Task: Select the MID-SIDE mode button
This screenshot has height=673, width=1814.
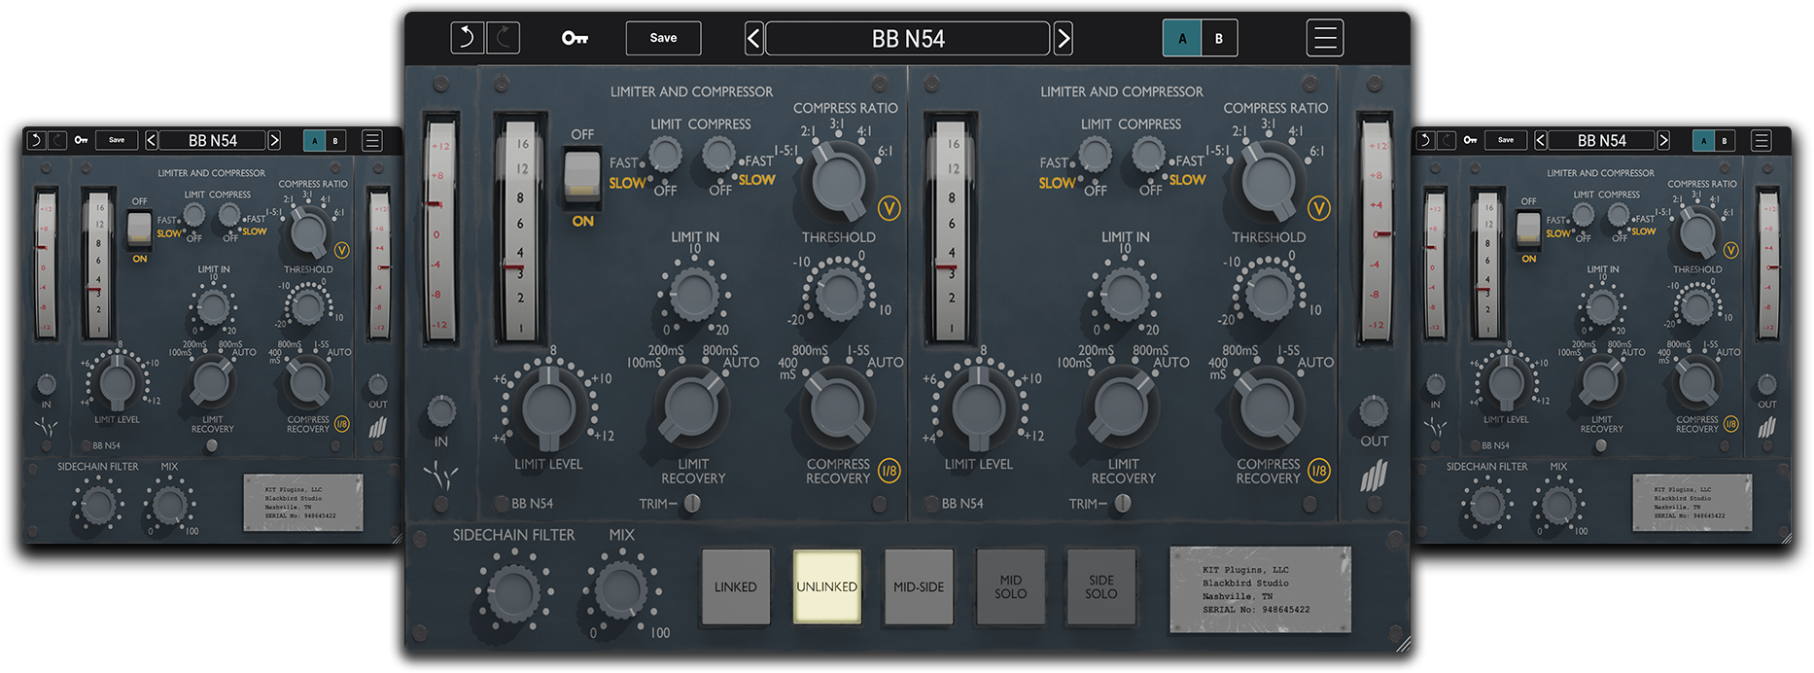Action: tap(919, 586)
